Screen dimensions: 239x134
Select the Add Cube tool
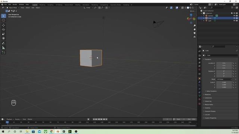pyautogui.click(x=3, y=53)
